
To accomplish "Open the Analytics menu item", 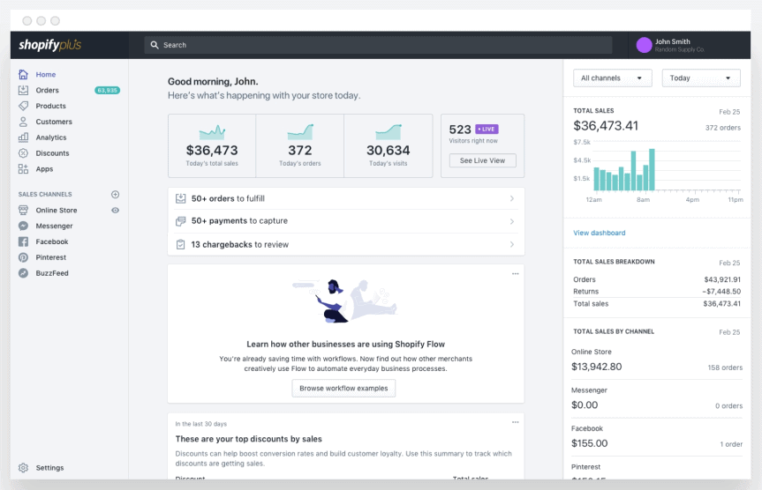I will 51,137.
